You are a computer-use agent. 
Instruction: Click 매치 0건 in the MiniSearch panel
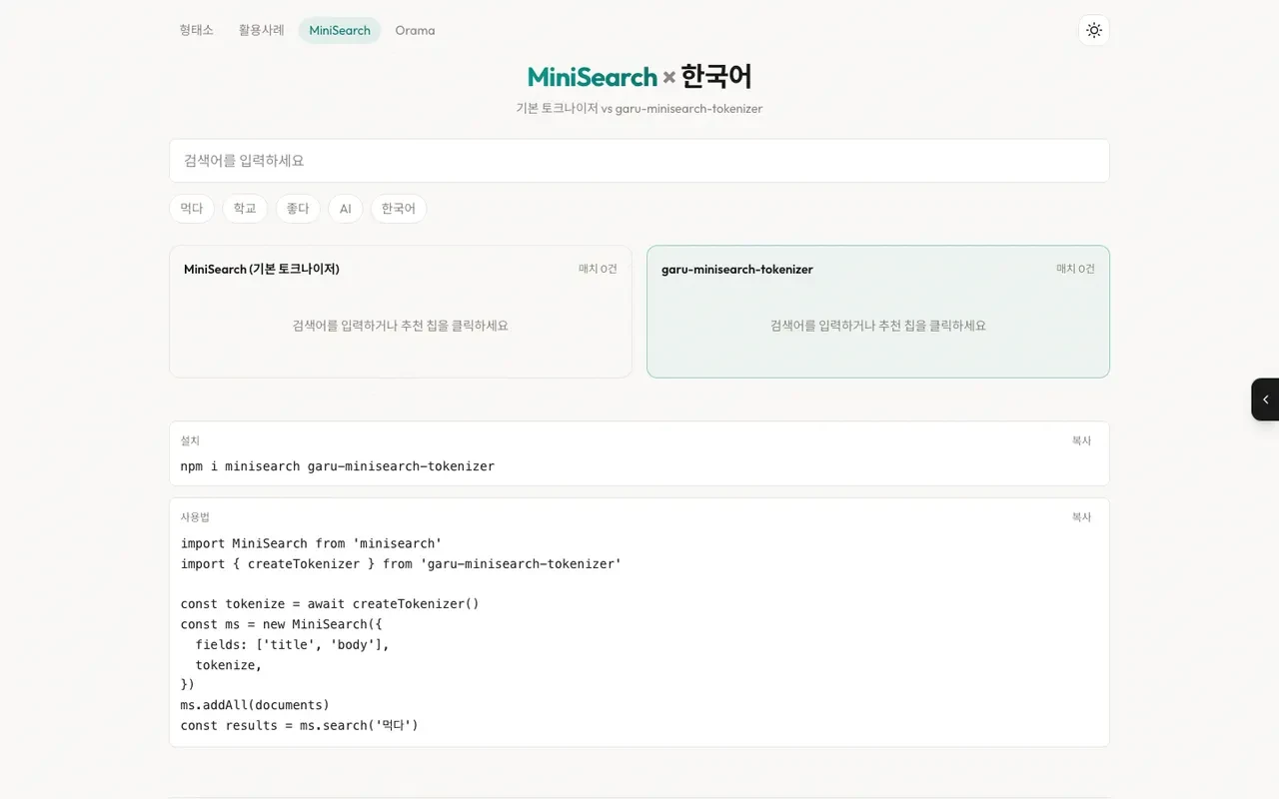pos(598,269)
